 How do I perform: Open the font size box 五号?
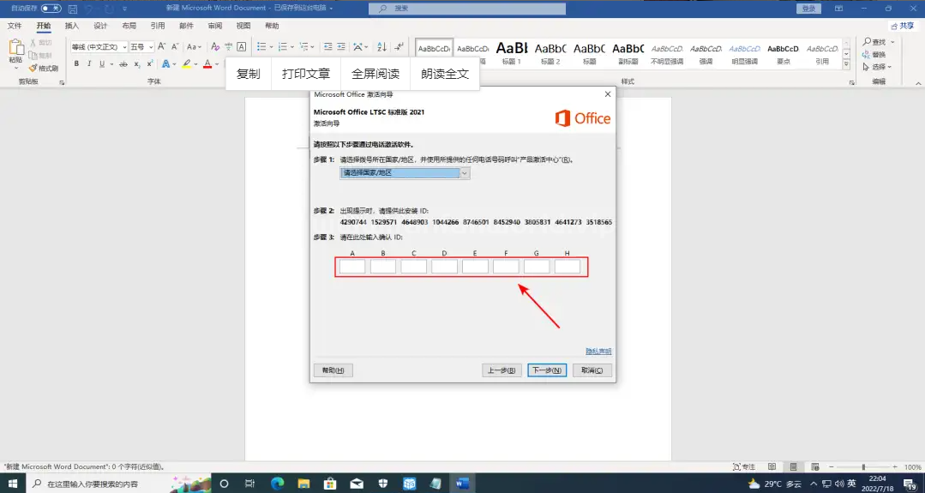[x=141, y=46]
